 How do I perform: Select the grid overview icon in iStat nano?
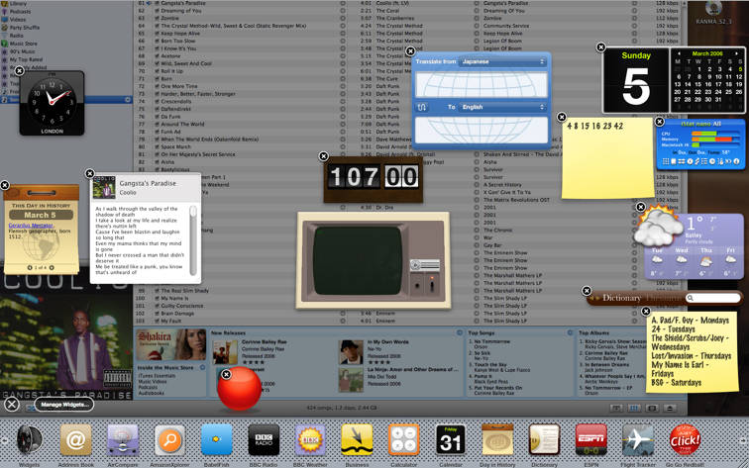666,161
